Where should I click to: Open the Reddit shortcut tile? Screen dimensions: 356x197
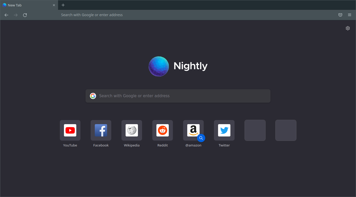tap(163, 130)
